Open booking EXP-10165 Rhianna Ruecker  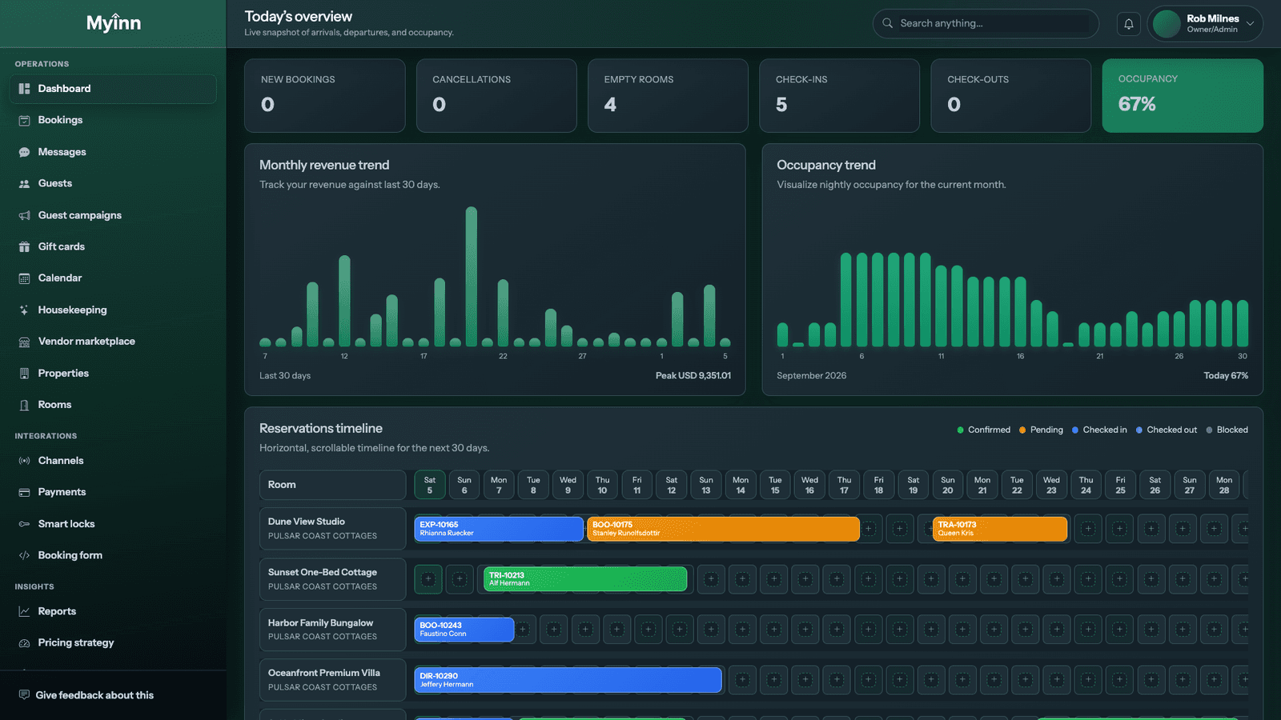[x=499, y=529]
